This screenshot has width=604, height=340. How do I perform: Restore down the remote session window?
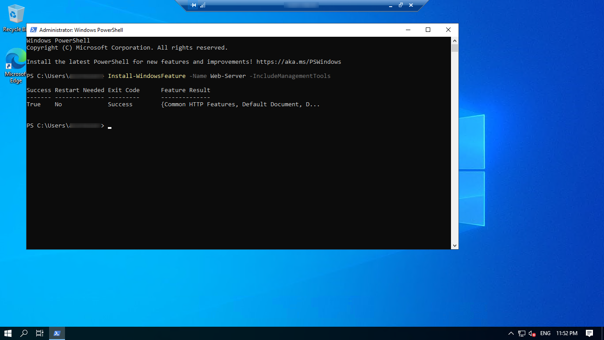401,5
